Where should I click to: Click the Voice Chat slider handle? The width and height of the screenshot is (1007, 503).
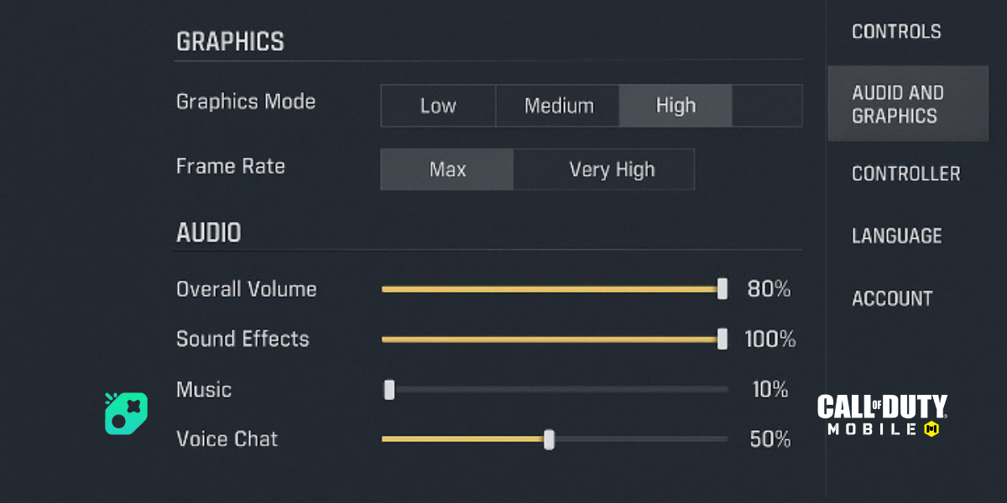549,439
